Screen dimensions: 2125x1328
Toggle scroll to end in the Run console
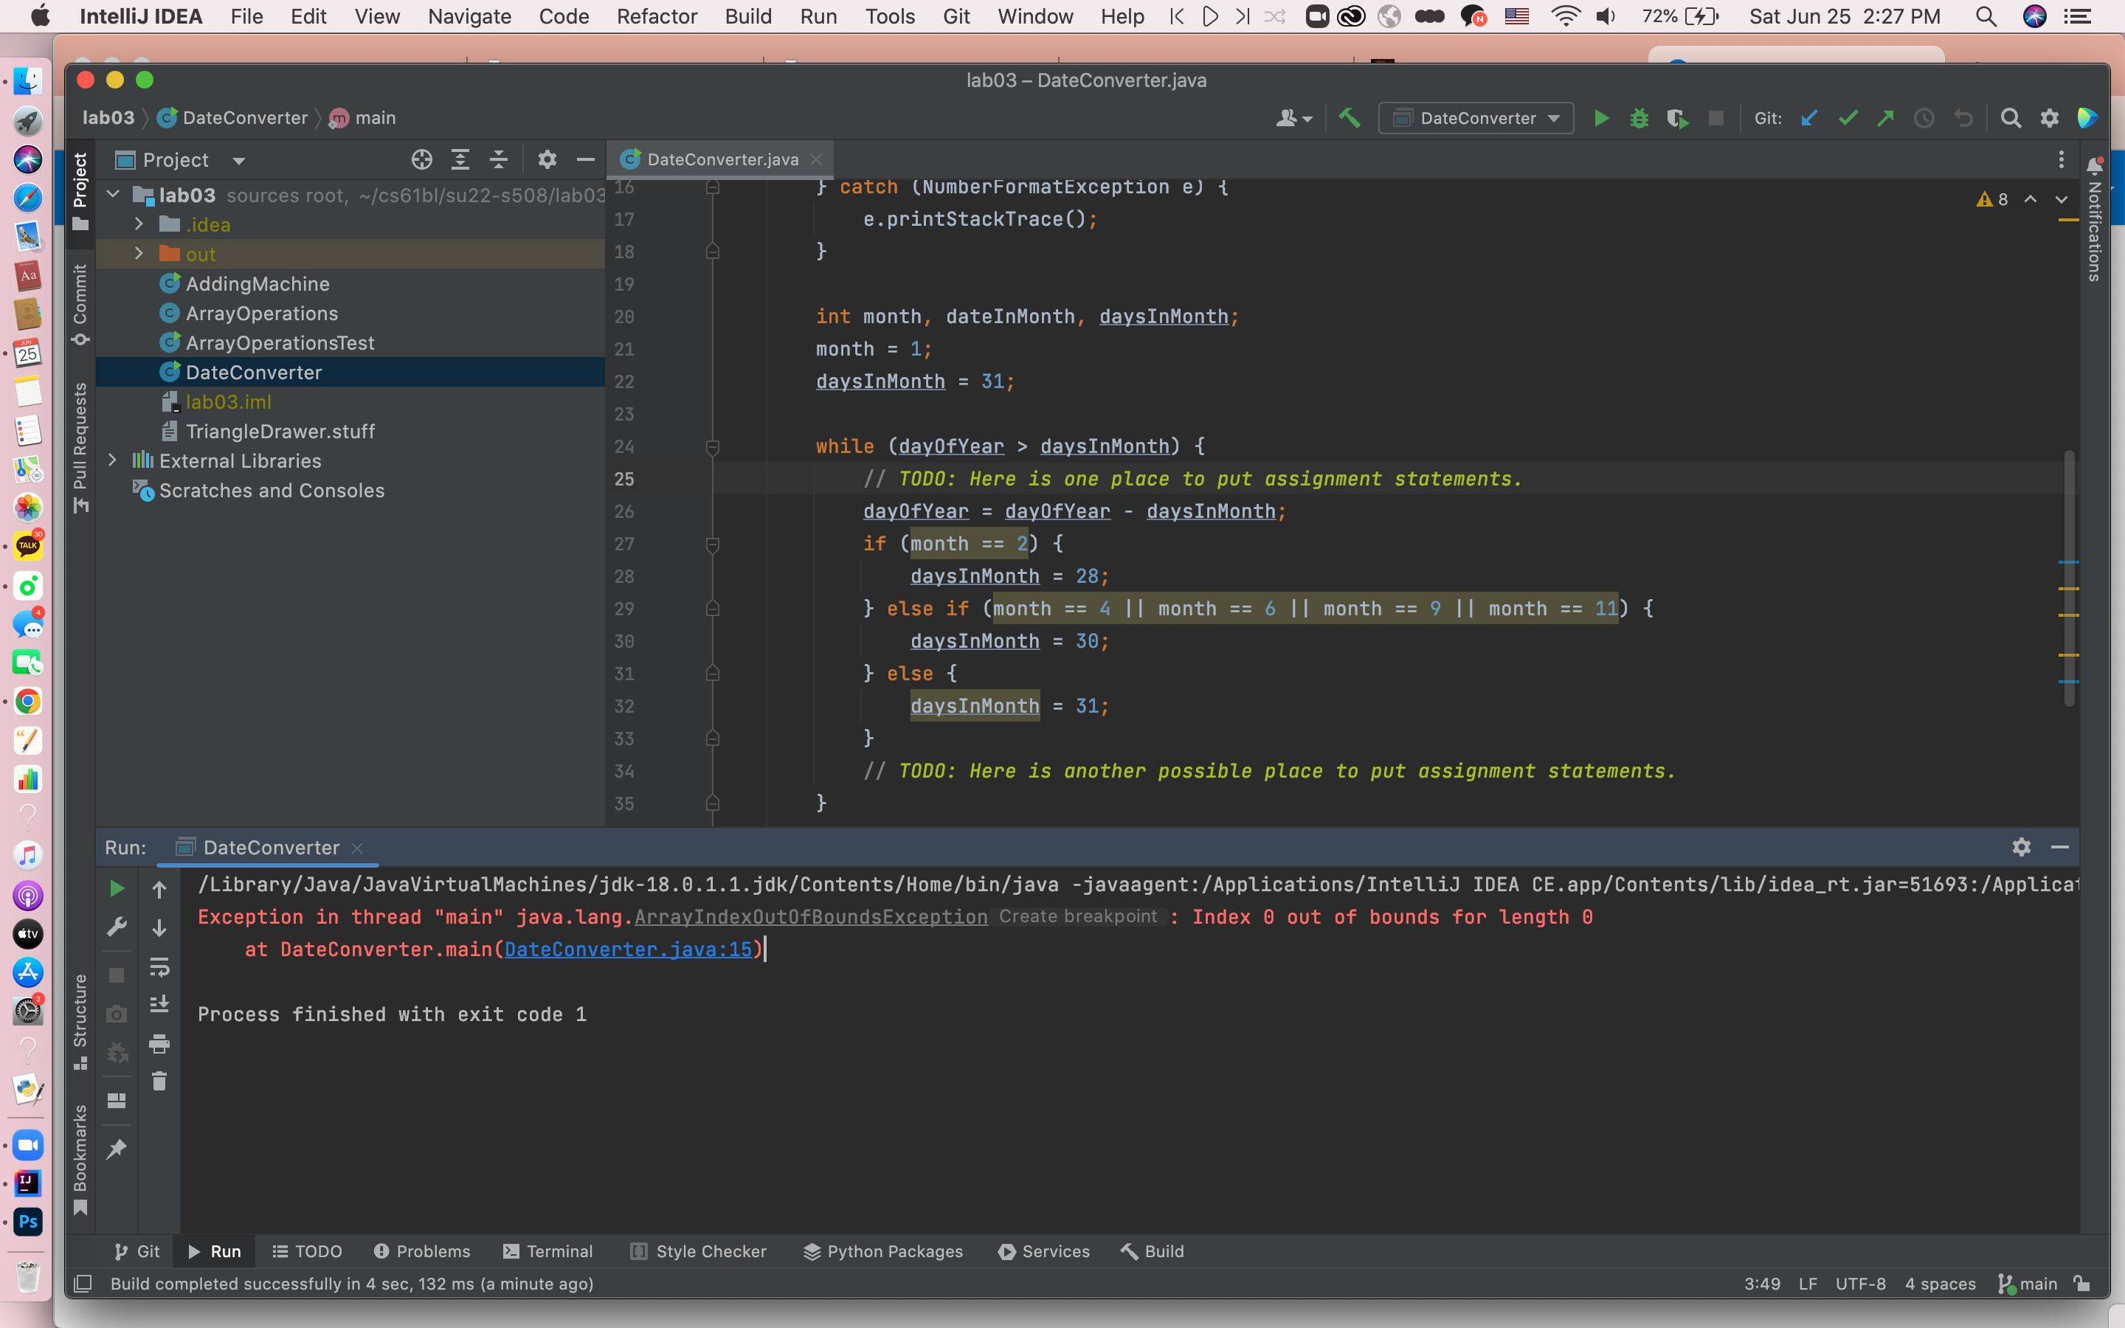pos(159,1005)
